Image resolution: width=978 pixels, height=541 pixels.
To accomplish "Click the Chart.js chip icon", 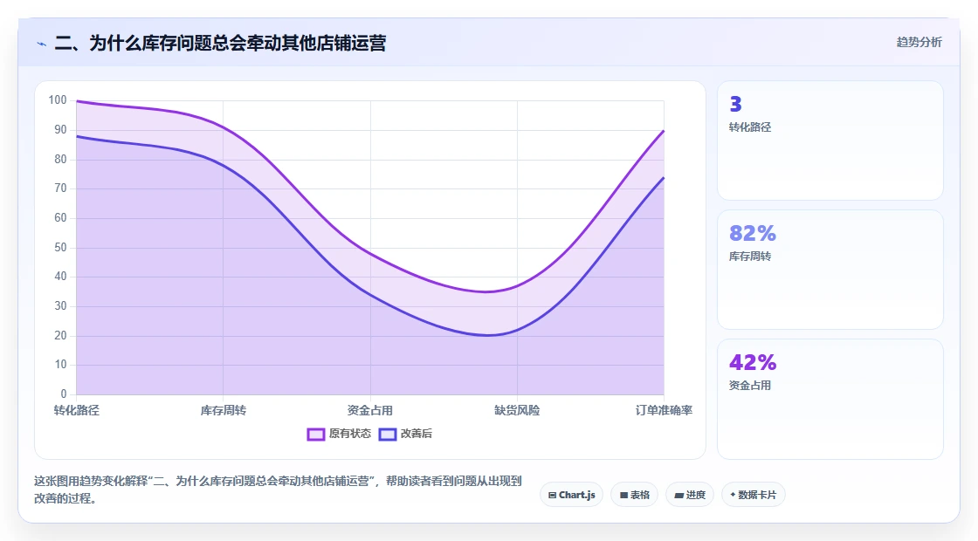I will (552, 496).
